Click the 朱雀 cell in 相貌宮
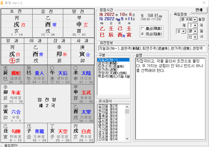This screenshot has height=147, width=209. (12, 94)
